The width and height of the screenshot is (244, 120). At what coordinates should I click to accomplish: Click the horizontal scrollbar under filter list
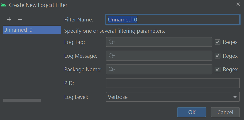(x=22, y=101)
